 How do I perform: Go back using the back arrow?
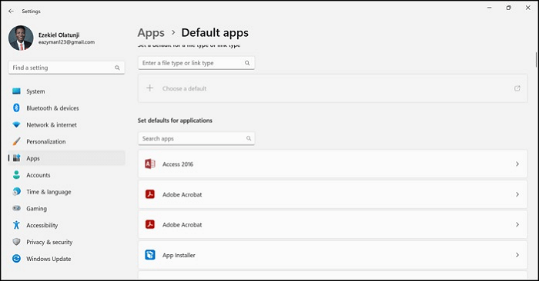coord(11,12)
